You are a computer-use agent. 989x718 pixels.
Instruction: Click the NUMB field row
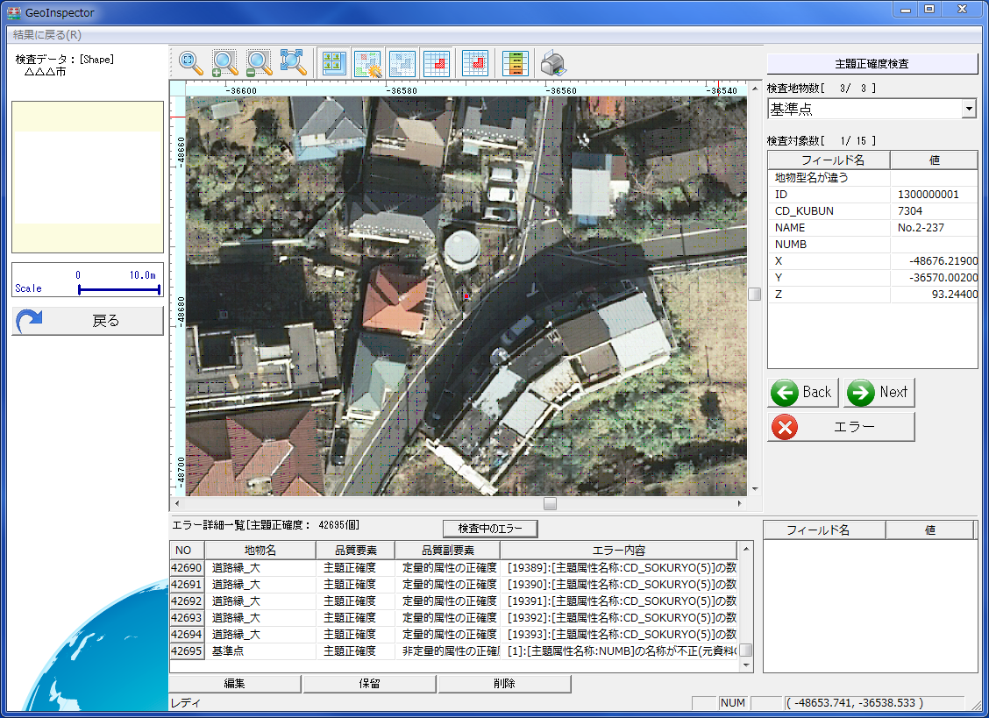point(873,245)
